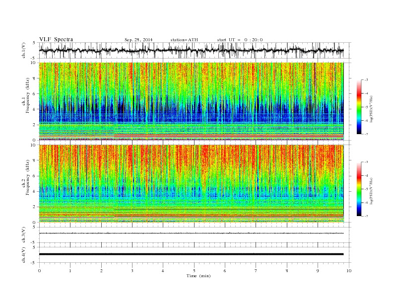Click time axis tick label "1"
393x304 pixels.
click(x=70, y=271)
